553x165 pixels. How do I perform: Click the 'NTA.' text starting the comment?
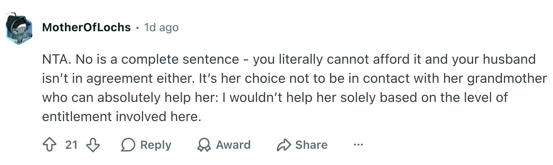pyautogui.click(x=57, y=59)
